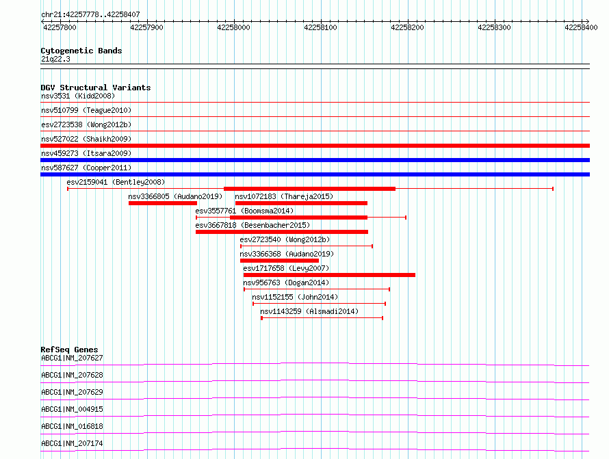
Task: Click the 42257800 ruler coordinate
Action: coord(60,27)
